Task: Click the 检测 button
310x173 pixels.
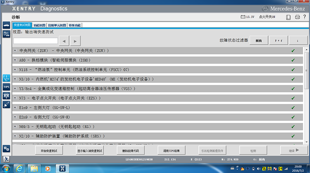Action: [x=253, y=151]
